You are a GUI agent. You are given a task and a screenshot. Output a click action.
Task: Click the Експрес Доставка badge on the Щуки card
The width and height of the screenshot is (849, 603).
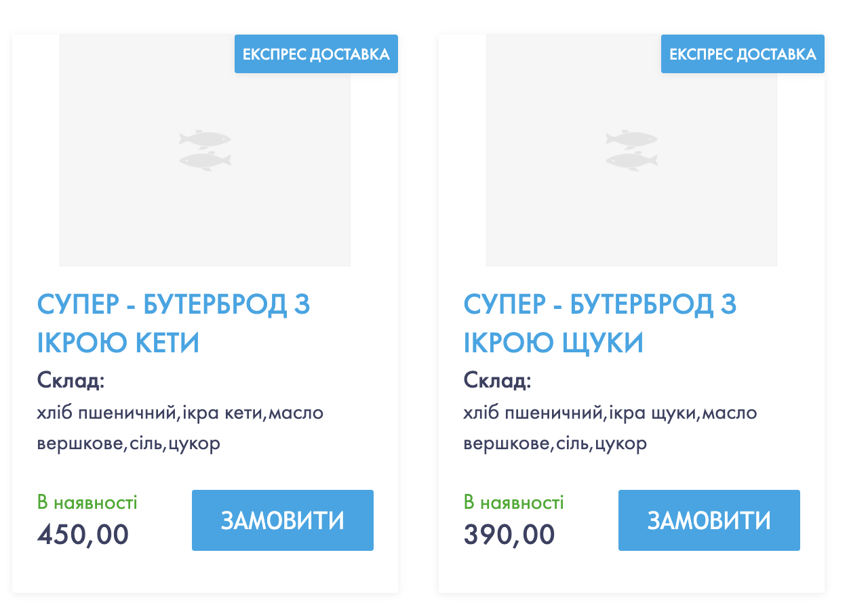743,54
